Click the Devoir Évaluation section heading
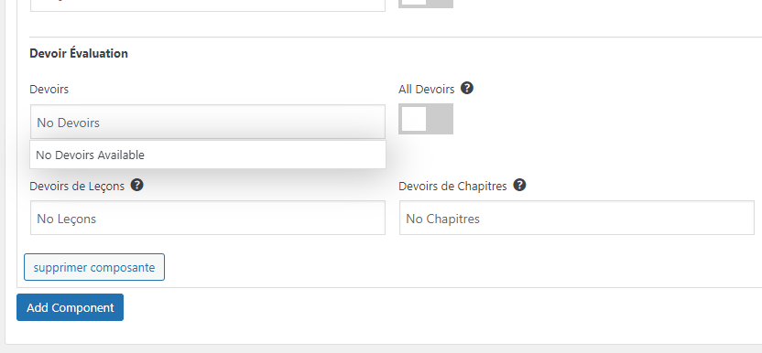 (79, 53)
